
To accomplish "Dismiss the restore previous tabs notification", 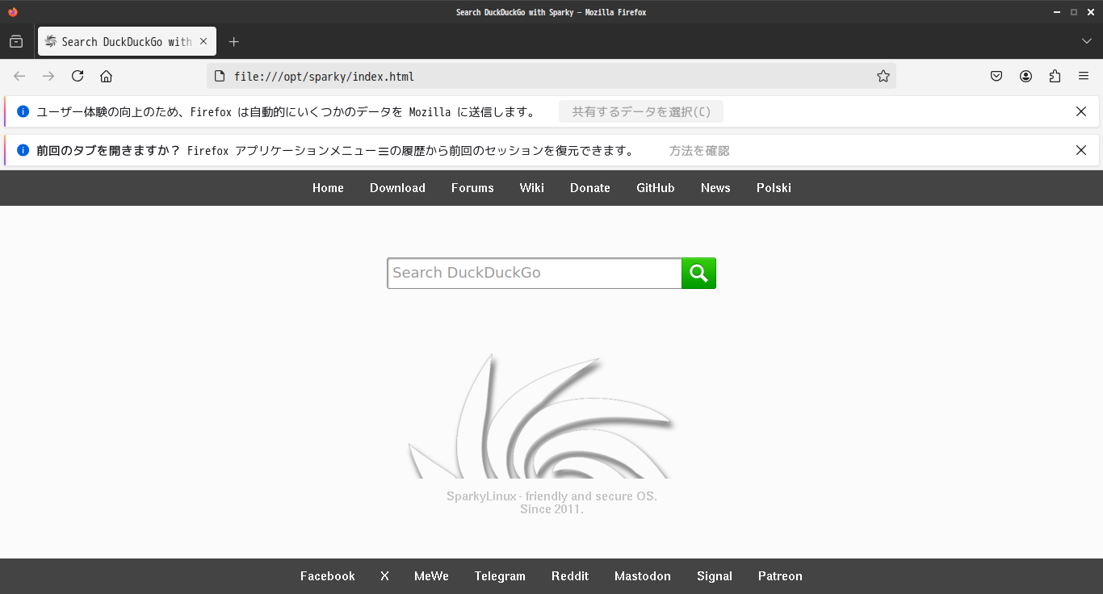I will pos(1081,150).
